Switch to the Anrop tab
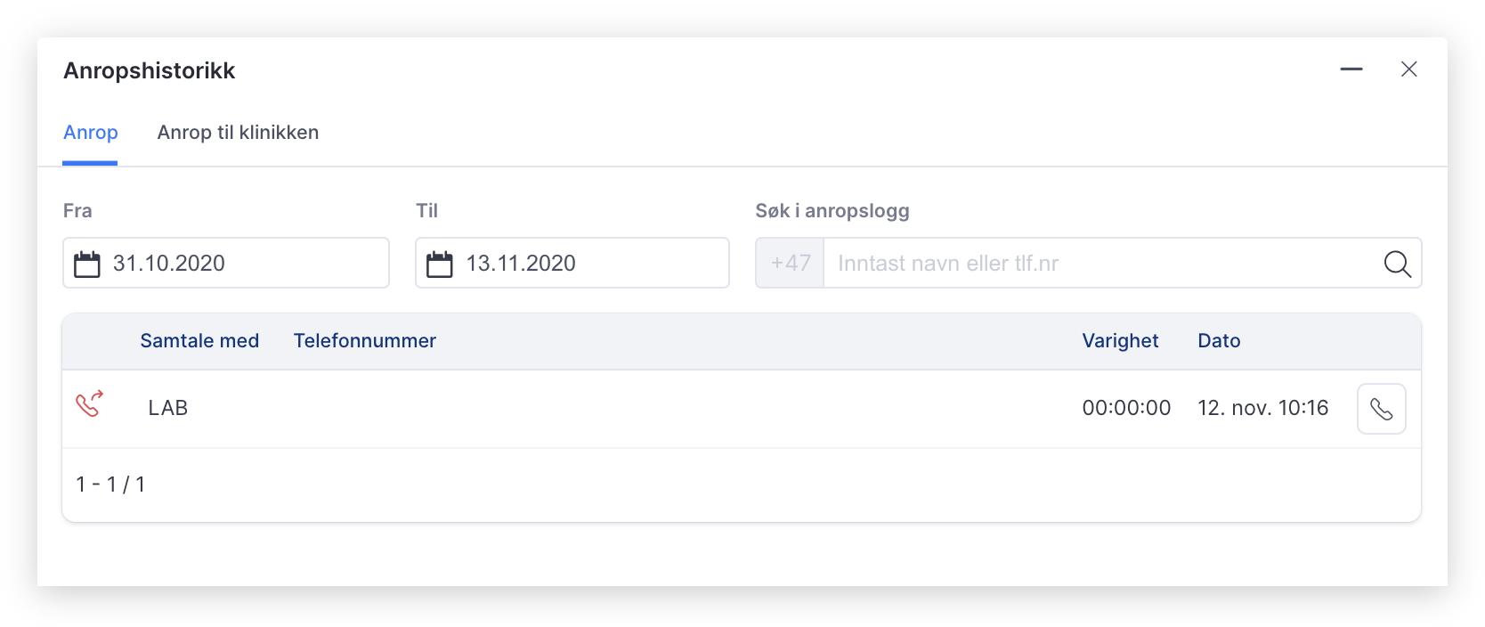Image resolution: width=1485 pixels, height=627 pixels. coord(91,133)
